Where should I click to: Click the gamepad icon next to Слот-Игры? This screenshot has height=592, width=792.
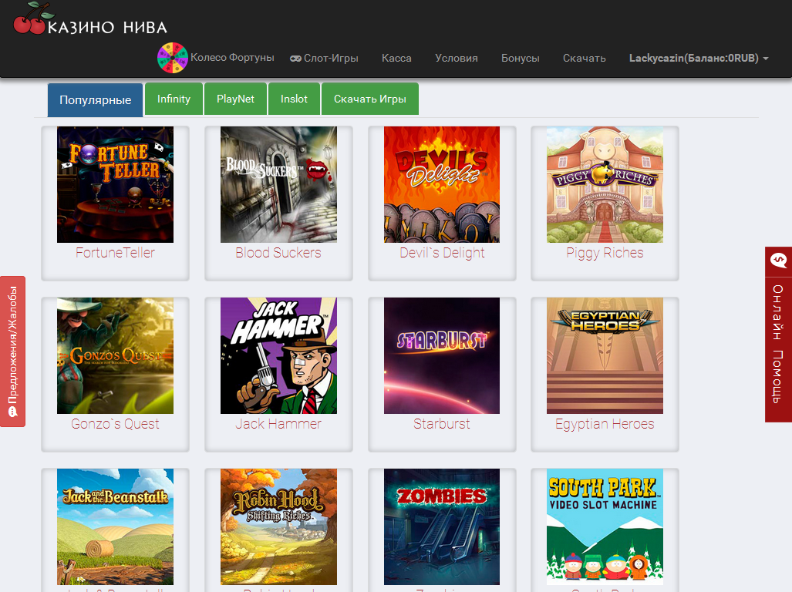[x=295, y=59]
